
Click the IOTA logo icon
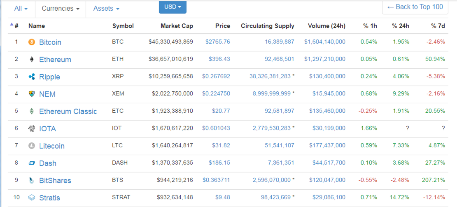click(31, 129)
